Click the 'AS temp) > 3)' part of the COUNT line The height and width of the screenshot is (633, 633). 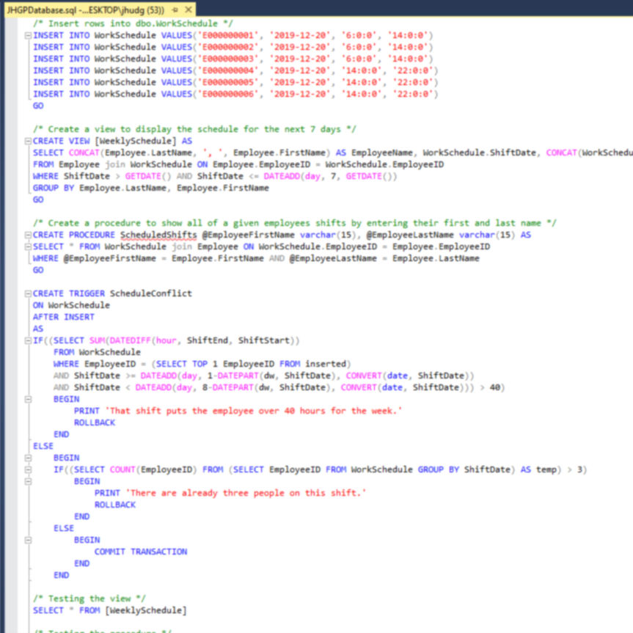(554, 469)
